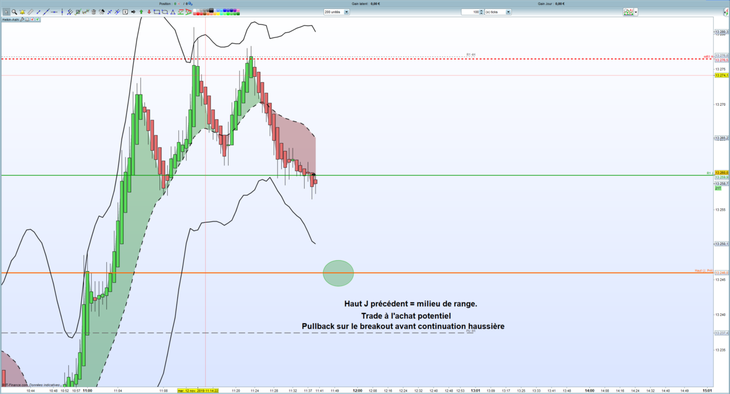Click the red plus icon beside Heikin-Ashi
The height and width of the screenshot is (394, 730).
pyautogui.click(x=32, y=20)
